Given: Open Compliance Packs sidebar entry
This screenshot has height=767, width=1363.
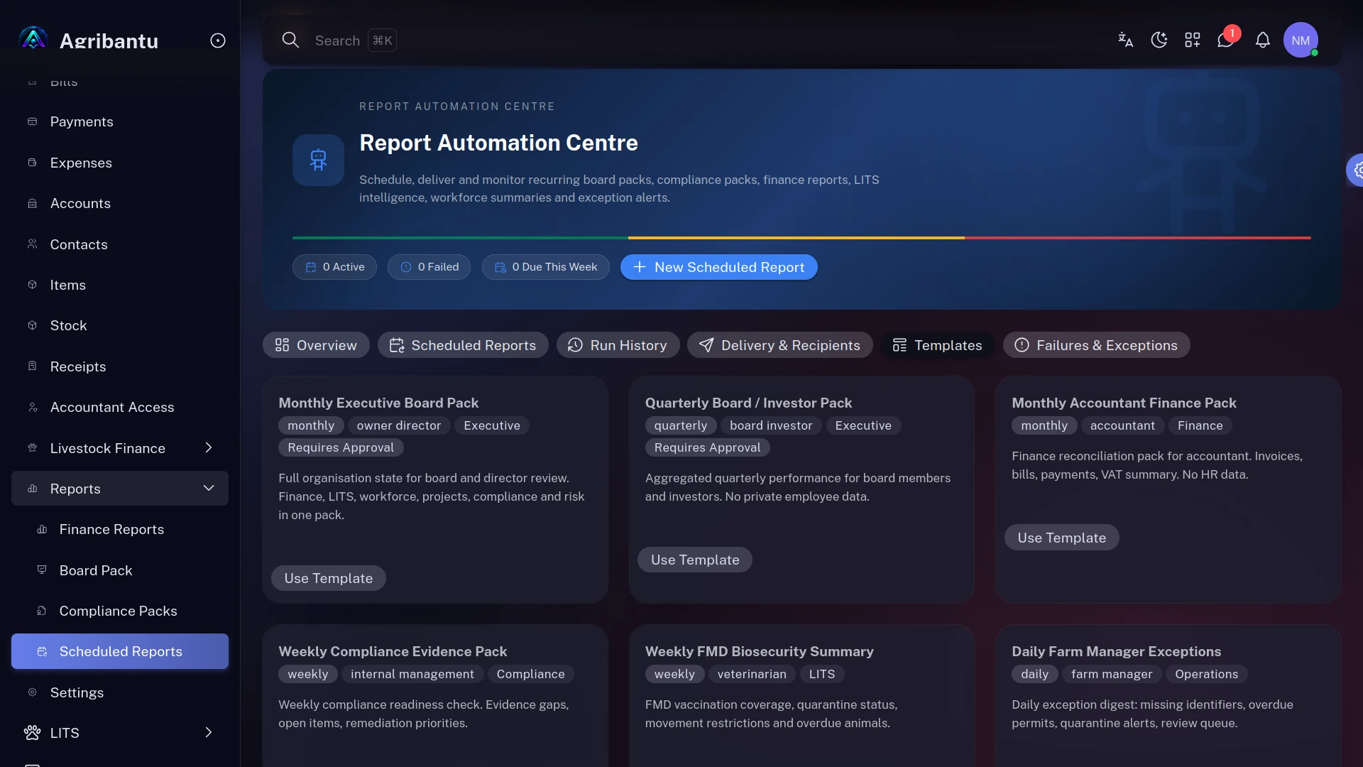Looking at the screenshot, I should [x=120, y=611].
